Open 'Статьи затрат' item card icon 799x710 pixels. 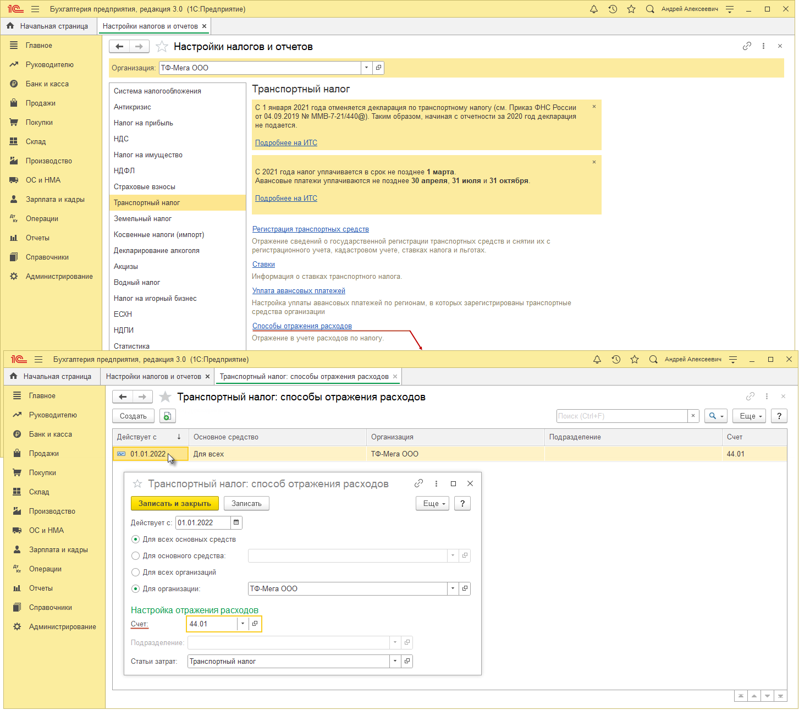click(x=407, y=661)
